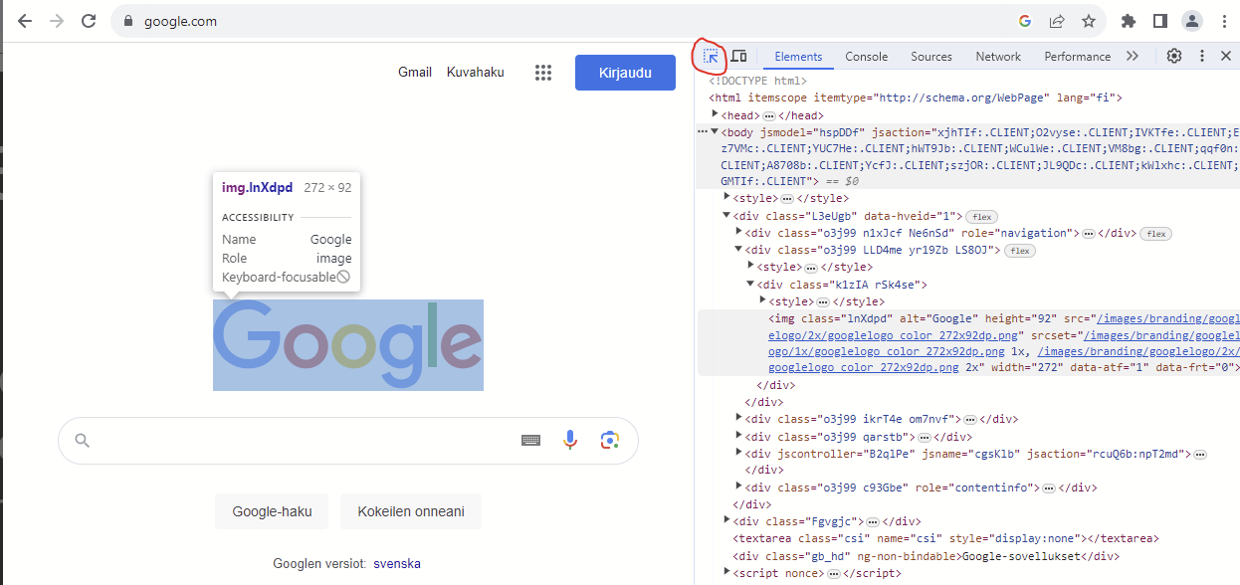Switch to the Console tab
Image resolution: width=1240 pixels, height=585 pixels.
pos(867,57)
